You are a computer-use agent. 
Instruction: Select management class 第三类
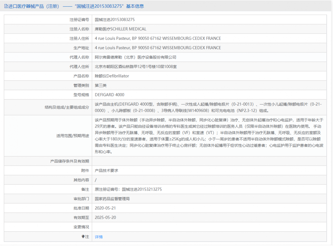(x=101, y=85)
